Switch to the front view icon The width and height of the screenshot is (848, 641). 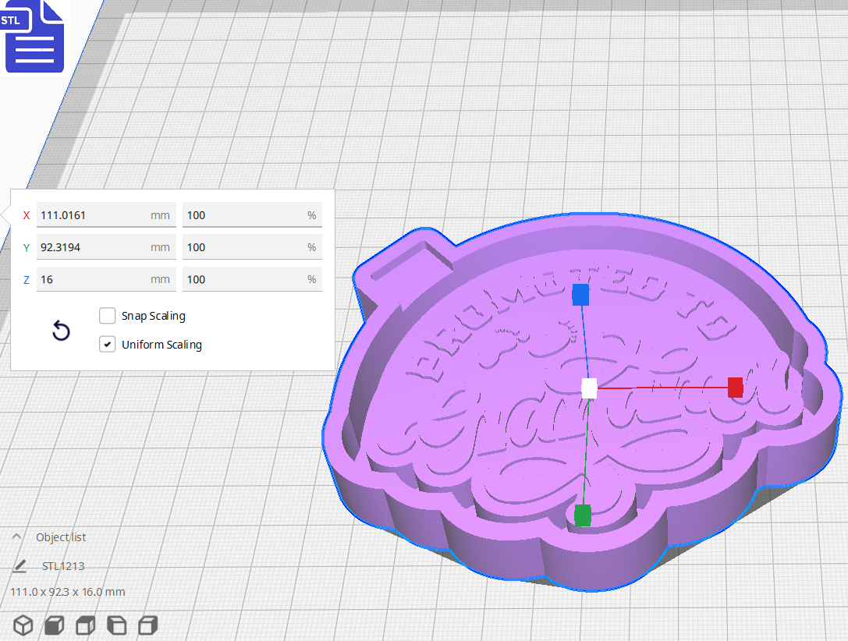coord(53,625)
